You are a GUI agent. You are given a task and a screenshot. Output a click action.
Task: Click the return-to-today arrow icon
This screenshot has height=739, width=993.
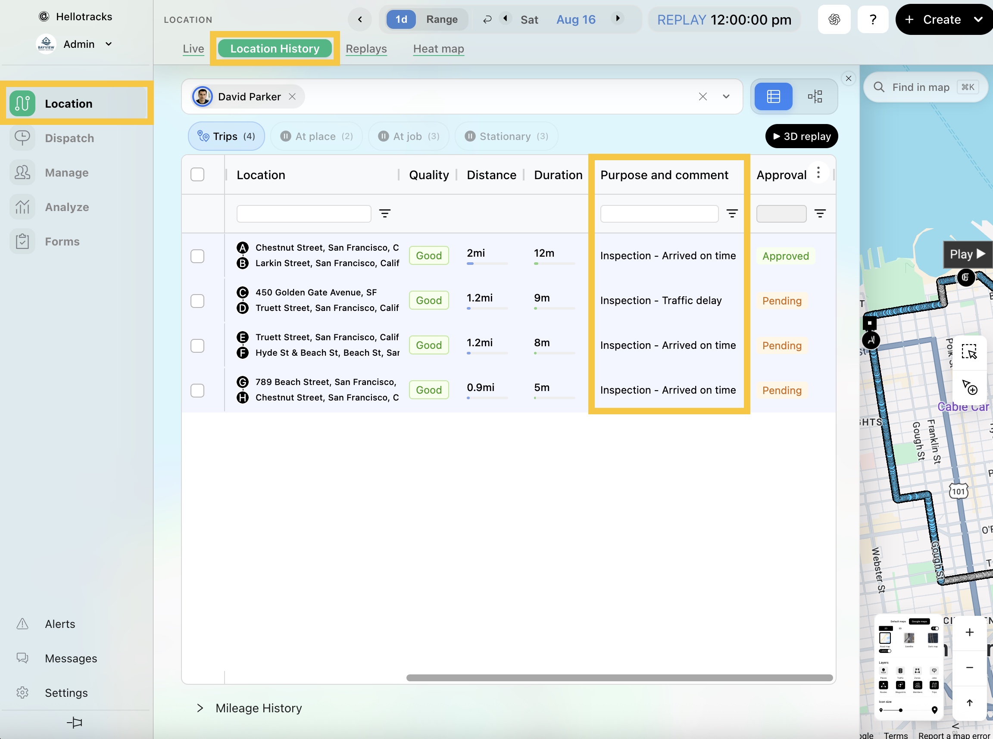point(487,19)
